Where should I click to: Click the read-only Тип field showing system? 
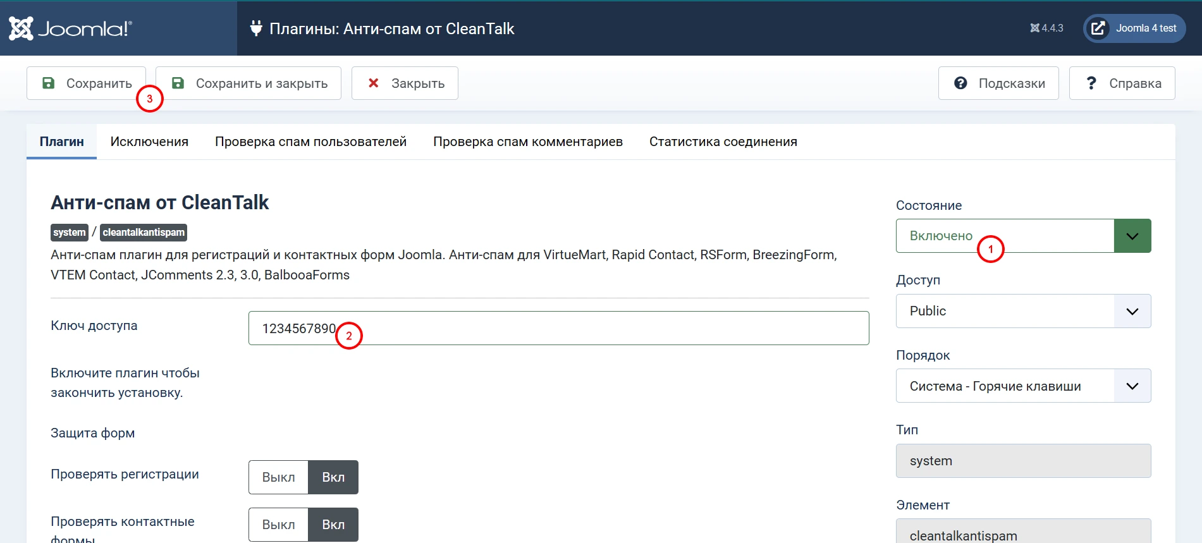[x=1023, y=461]
